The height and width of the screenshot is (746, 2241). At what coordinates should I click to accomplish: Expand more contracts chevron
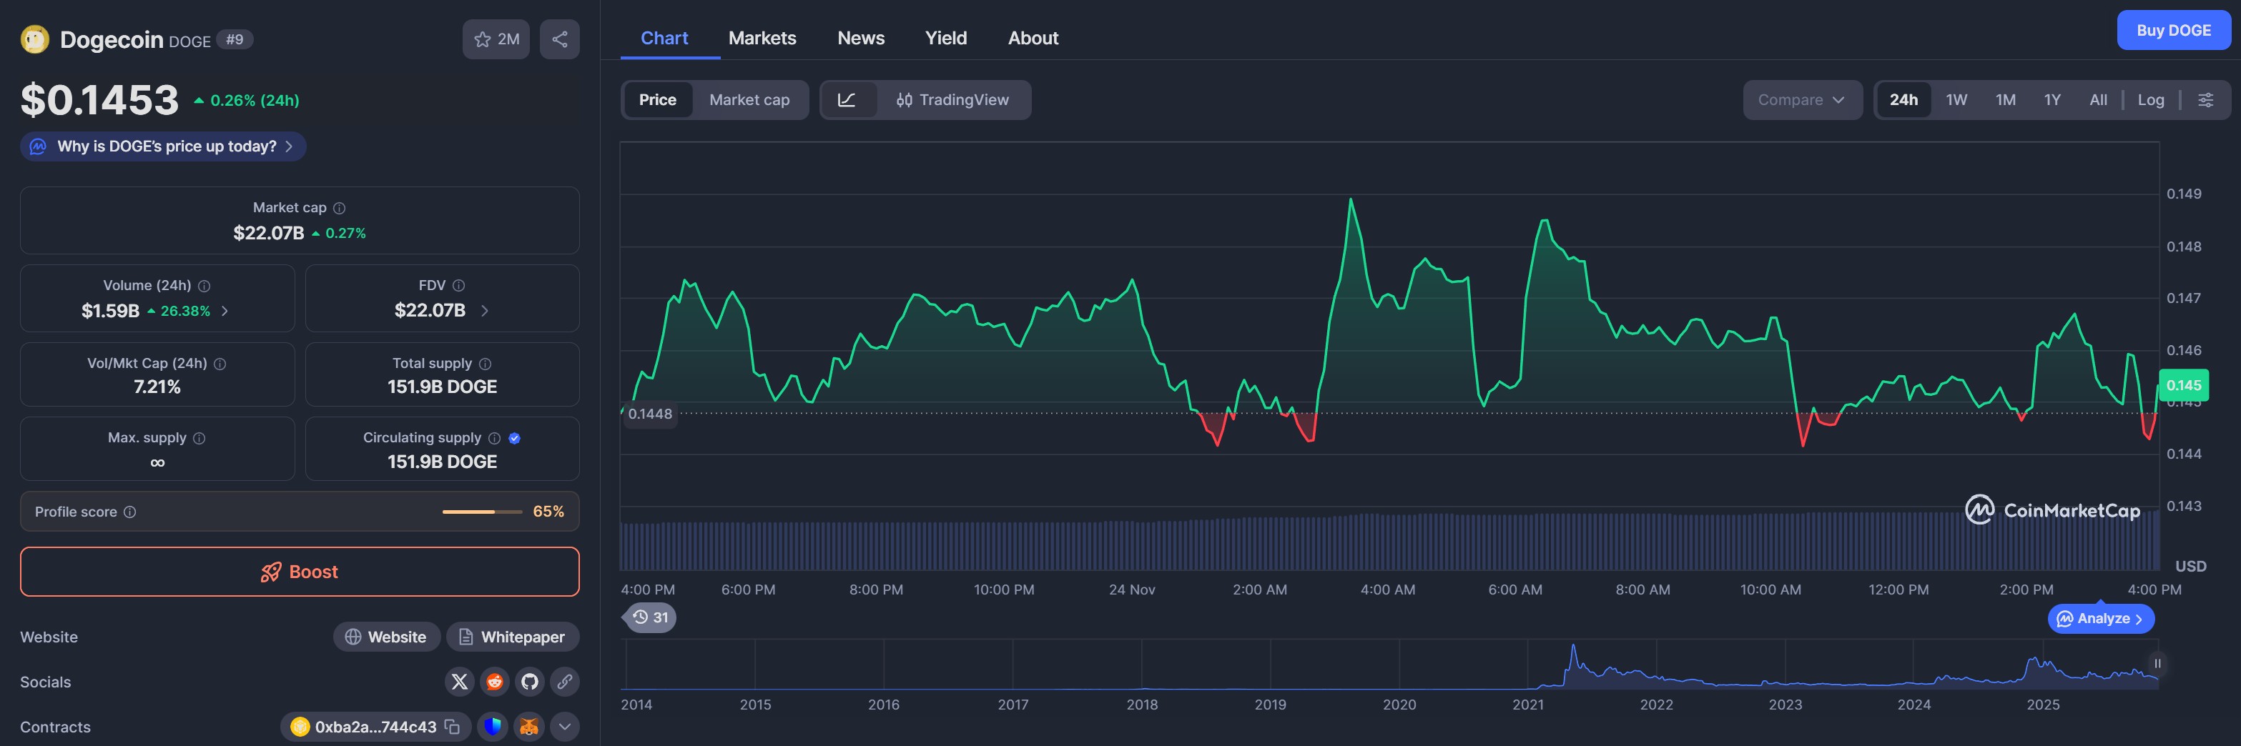tap(565, 727)
